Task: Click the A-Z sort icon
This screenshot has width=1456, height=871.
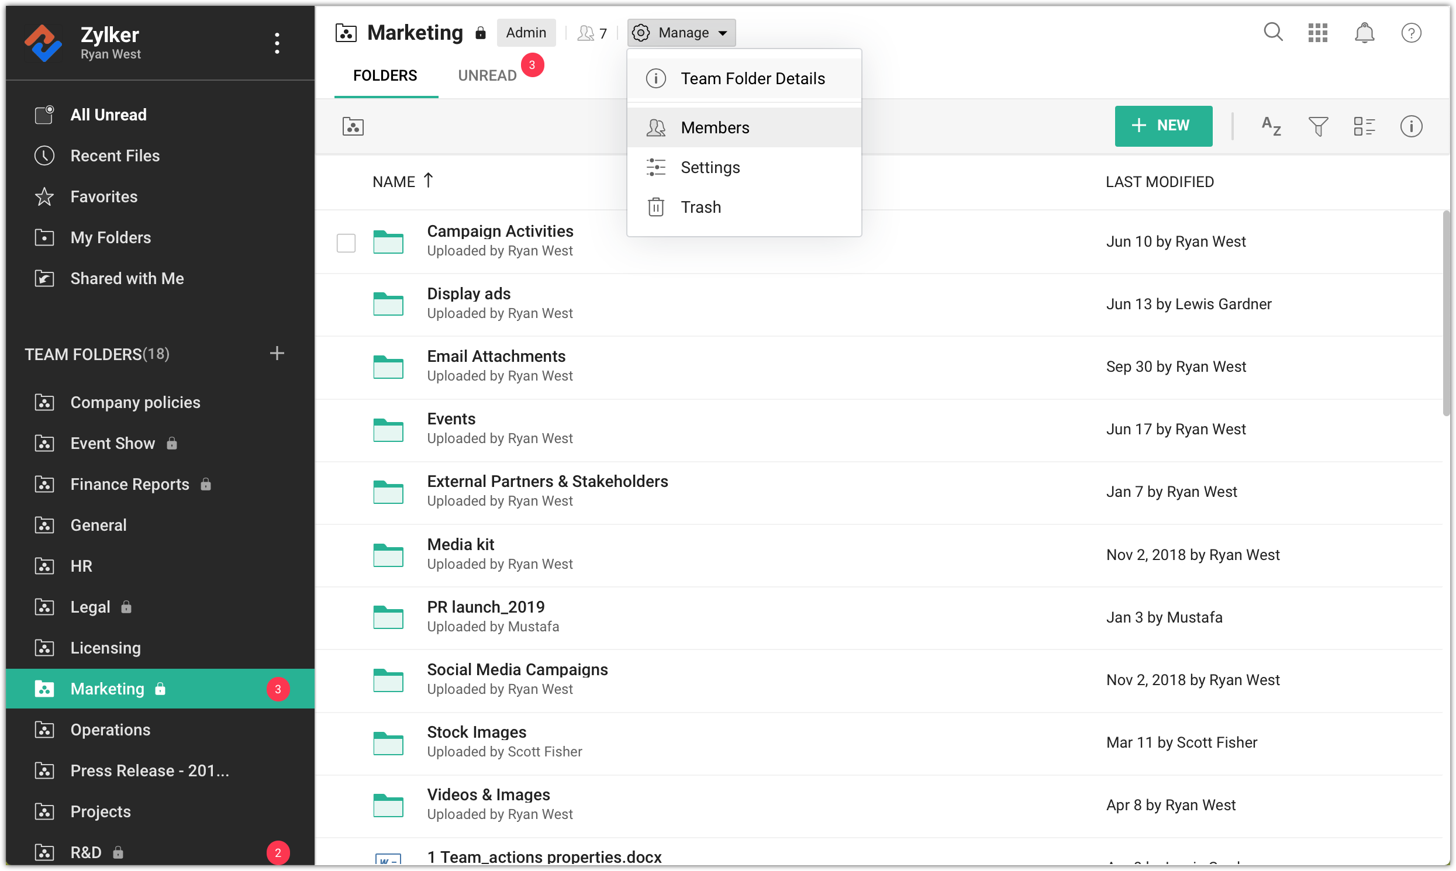Action: 1271,126
